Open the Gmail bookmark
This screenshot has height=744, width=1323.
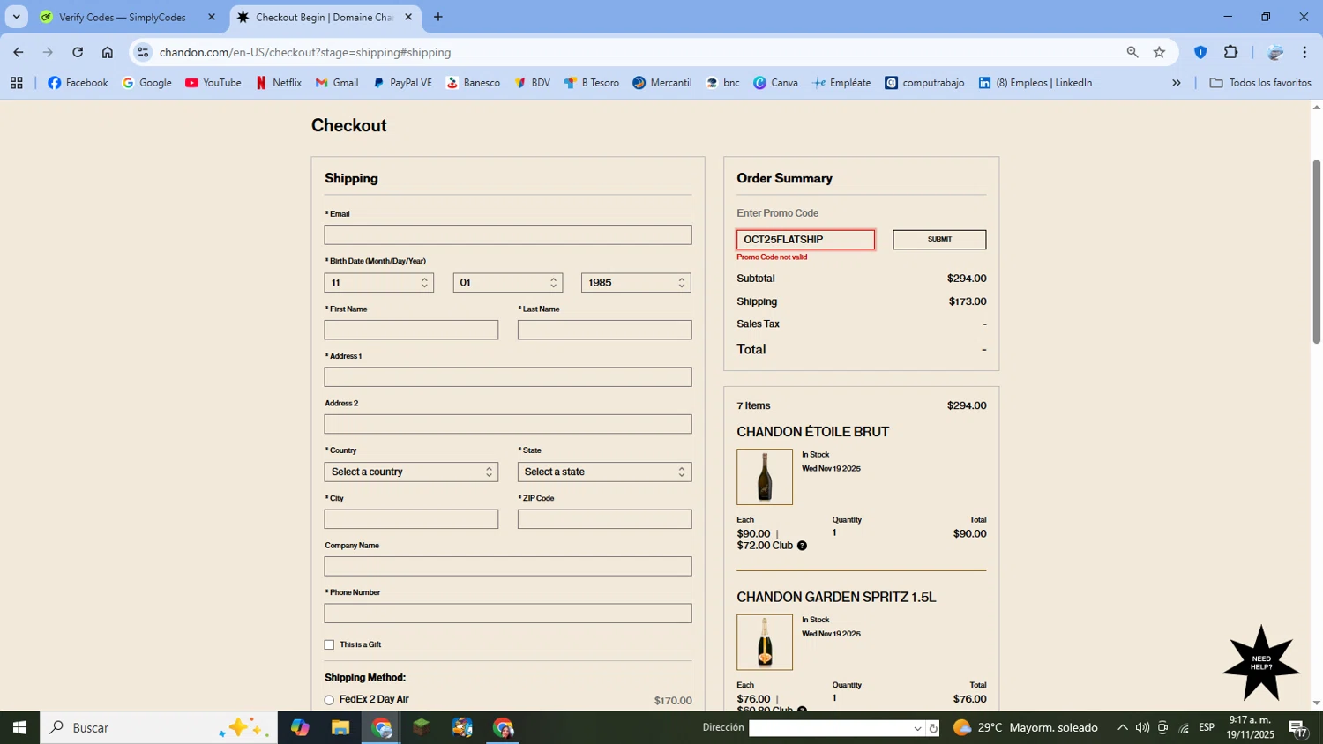point(337,83)
